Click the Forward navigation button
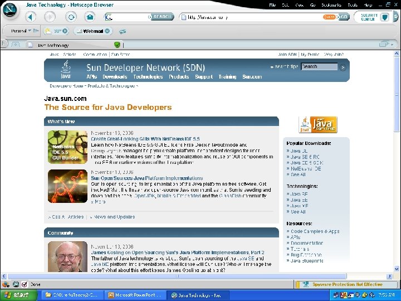Viewport: 401px width, 301px height. [x=50, y=17]
